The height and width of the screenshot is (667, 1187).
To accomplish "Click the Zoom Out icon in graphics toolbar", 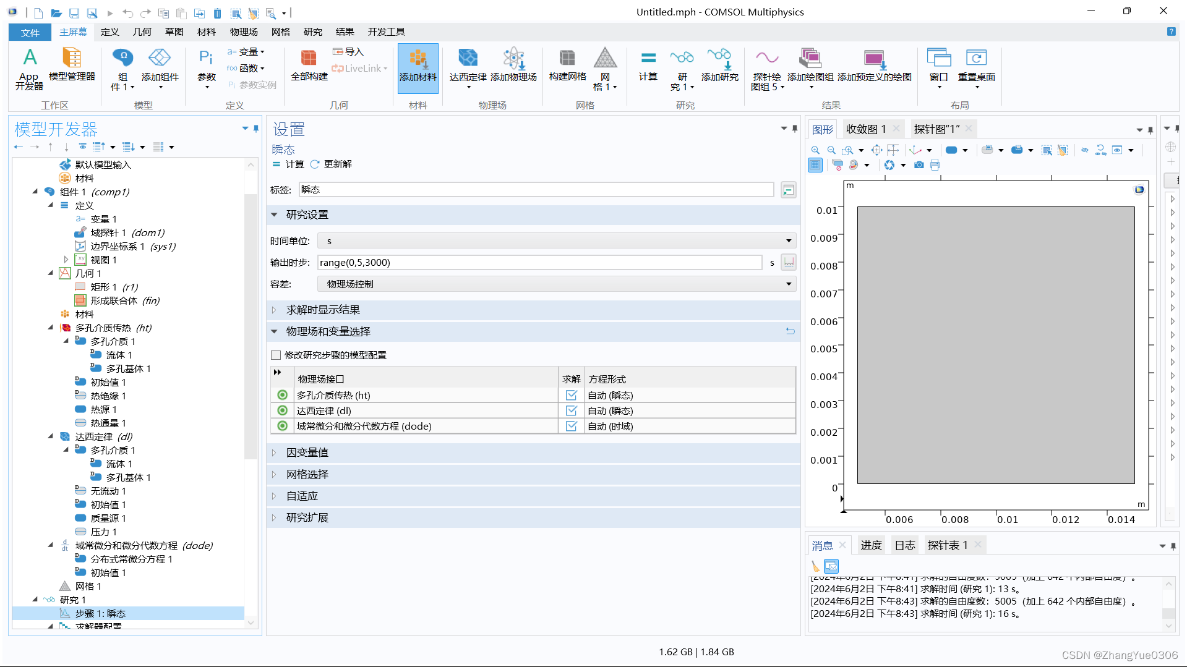I will click(x=831, y=150).
